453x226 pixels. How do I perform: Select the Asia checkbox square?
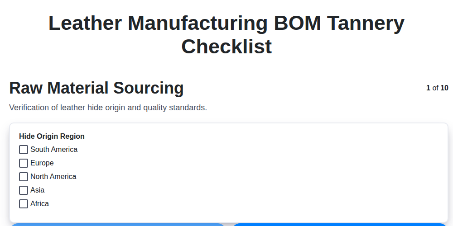[24, 190]
